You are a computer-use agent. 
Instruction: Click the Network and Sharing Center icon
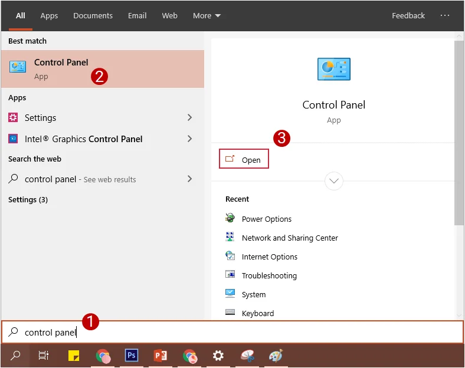coord(230,236)
